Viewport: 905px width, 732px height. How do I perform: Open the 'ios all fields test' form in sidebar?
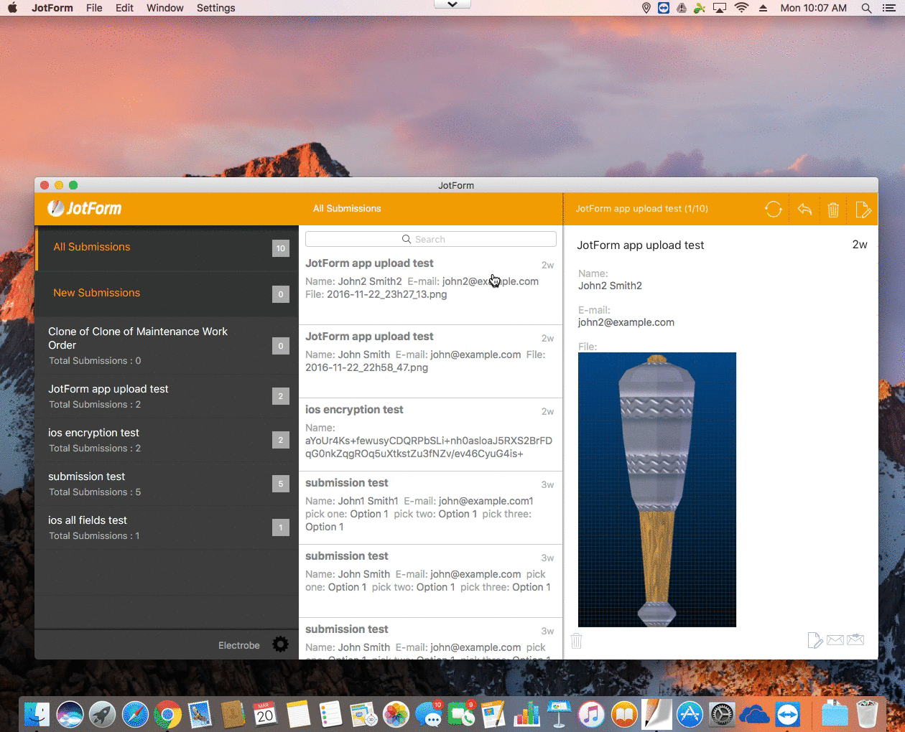[88, 527]
